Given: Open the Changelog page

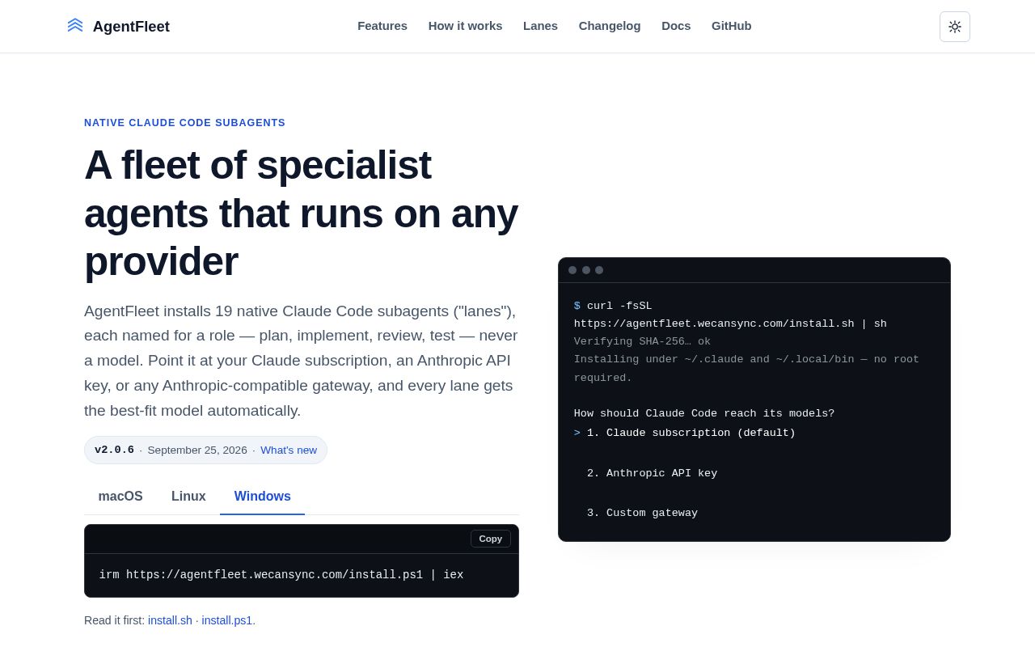Looking at the screenshot, I should click(x=610, y=26).
